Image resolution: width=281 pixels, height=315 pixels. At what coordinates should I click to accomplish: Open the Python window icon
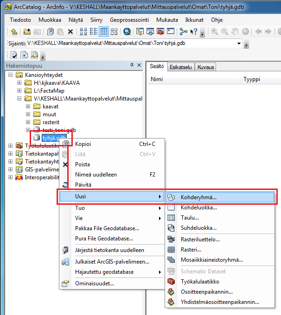pos(171,31)
